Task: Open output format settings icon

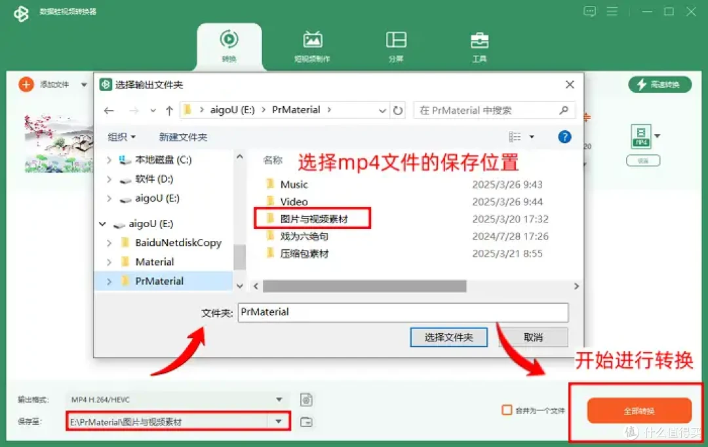Action: click(306, 400)
